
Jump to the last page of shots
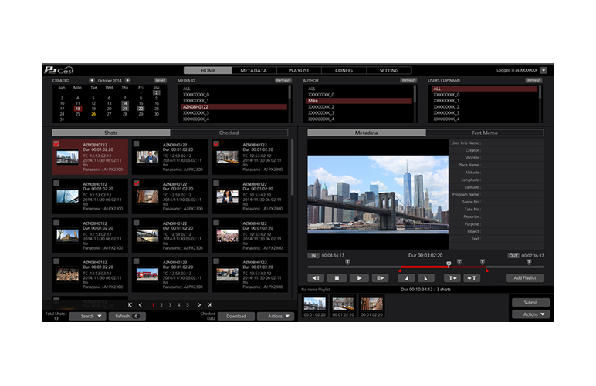[209, 305]
